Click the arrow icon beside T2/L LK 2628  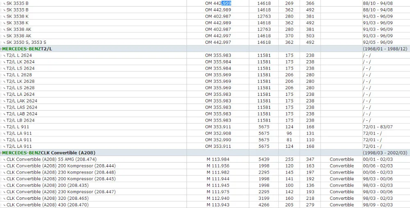pyautogui.click(x=4, y=82)
